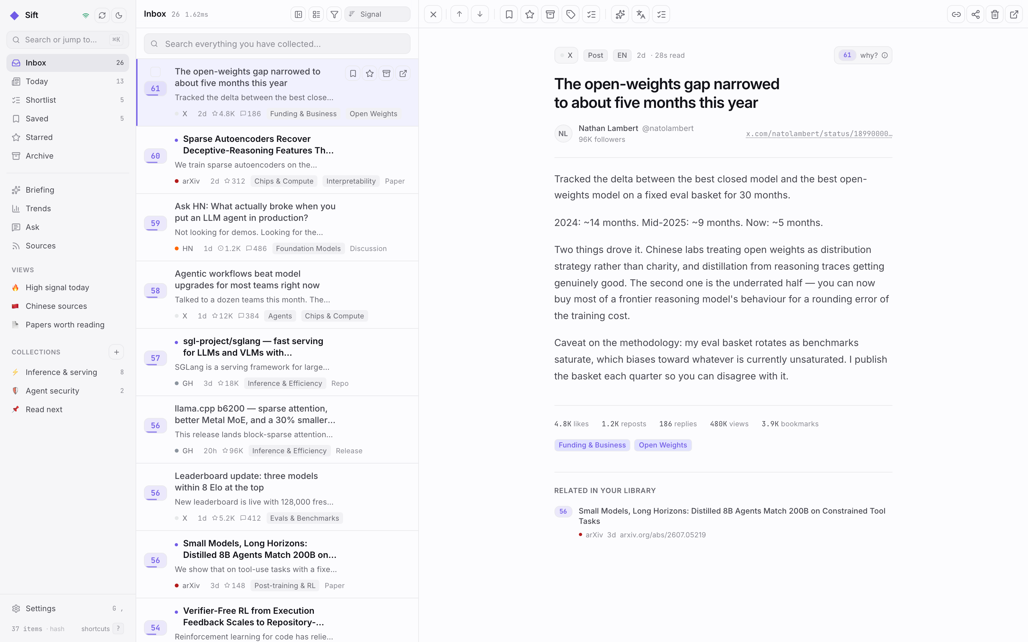Viewport: 1028px width, 642px height.
Task: Open the Today view in the sidebar
Action: [67, 82]
